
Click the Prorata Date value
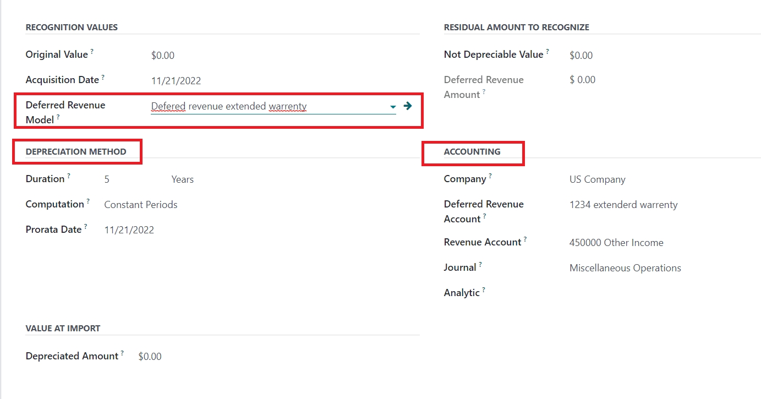tap(129, 230)
